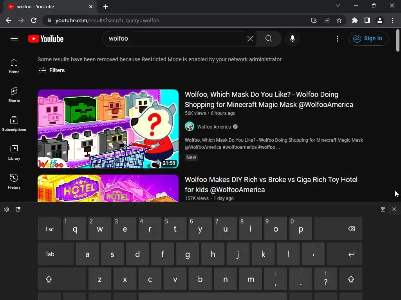Click the address bar URL
This screenshot has height=300, width=401.
pos(107,20)
